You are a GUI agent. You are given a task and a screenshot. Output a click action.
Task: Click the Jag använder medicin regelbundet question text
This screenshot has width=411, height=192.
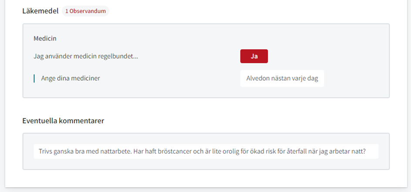[86, 56]
